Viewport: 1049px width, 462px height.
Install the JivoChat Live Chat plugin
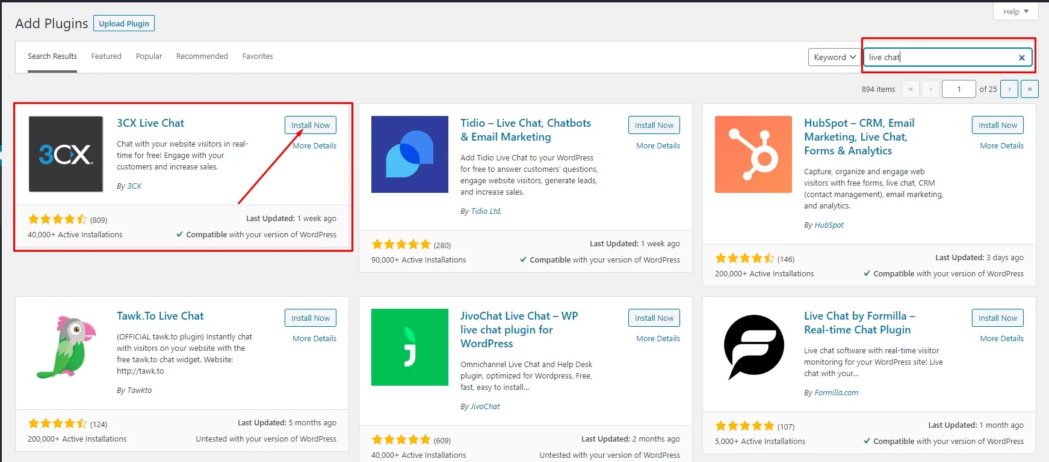(x=654, y=318)
